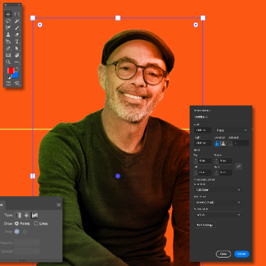
Task: Select the Hand tool
Action: (17, 55)
